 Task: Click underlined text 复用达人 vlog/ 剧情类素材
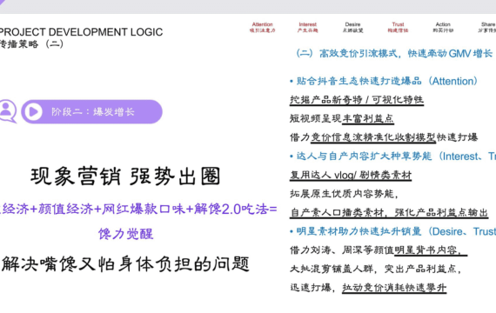351,175
